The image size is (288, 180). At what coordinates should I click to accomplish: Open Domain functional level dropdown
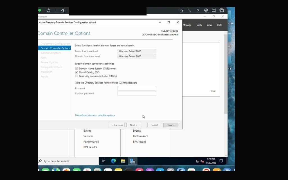137,56
